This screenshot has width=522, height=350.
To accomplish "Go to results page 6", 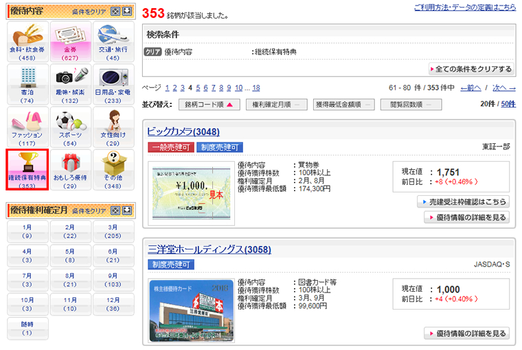I will click(x=206, y=88).
